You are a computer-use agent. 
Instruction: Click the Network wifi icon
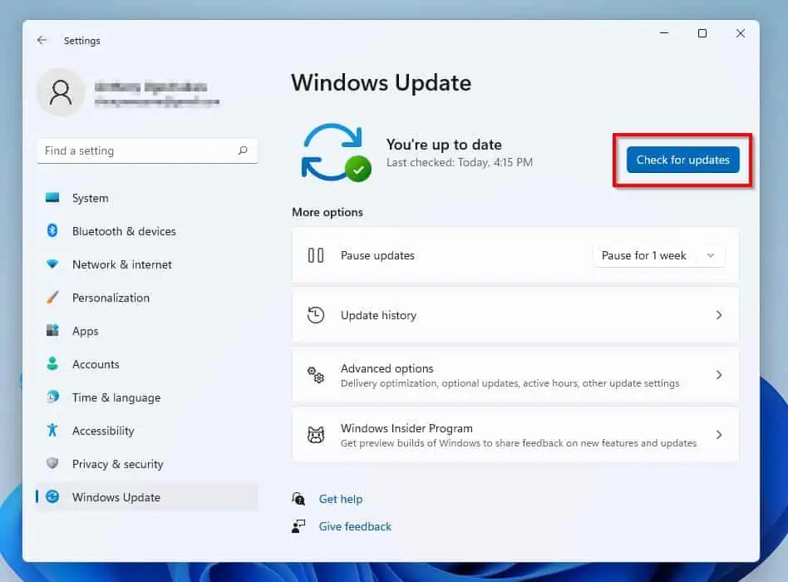52,264
